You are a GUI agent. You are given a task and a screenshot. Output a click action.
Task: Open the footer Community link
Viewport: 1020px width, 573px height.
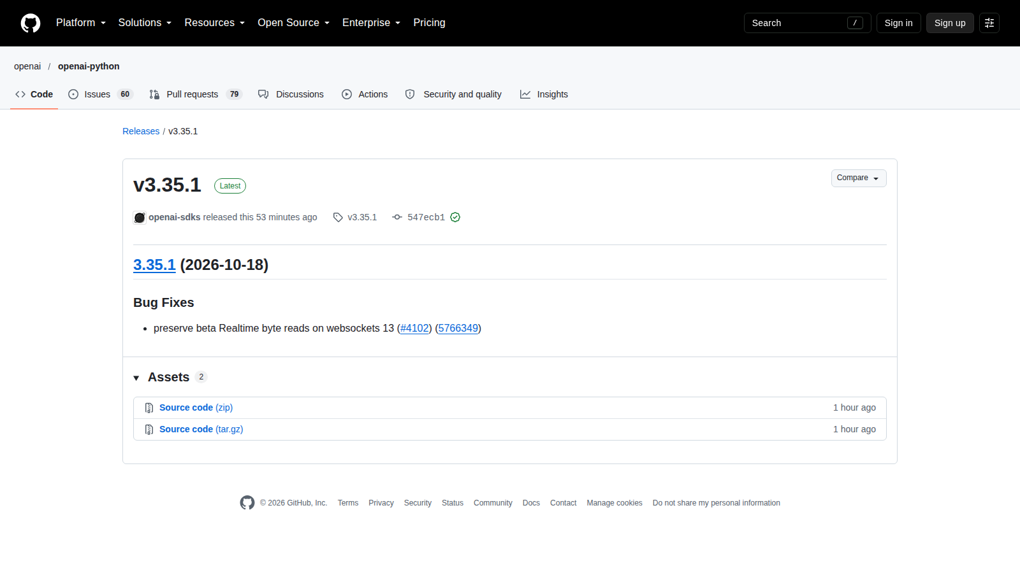tap(493, 503)
